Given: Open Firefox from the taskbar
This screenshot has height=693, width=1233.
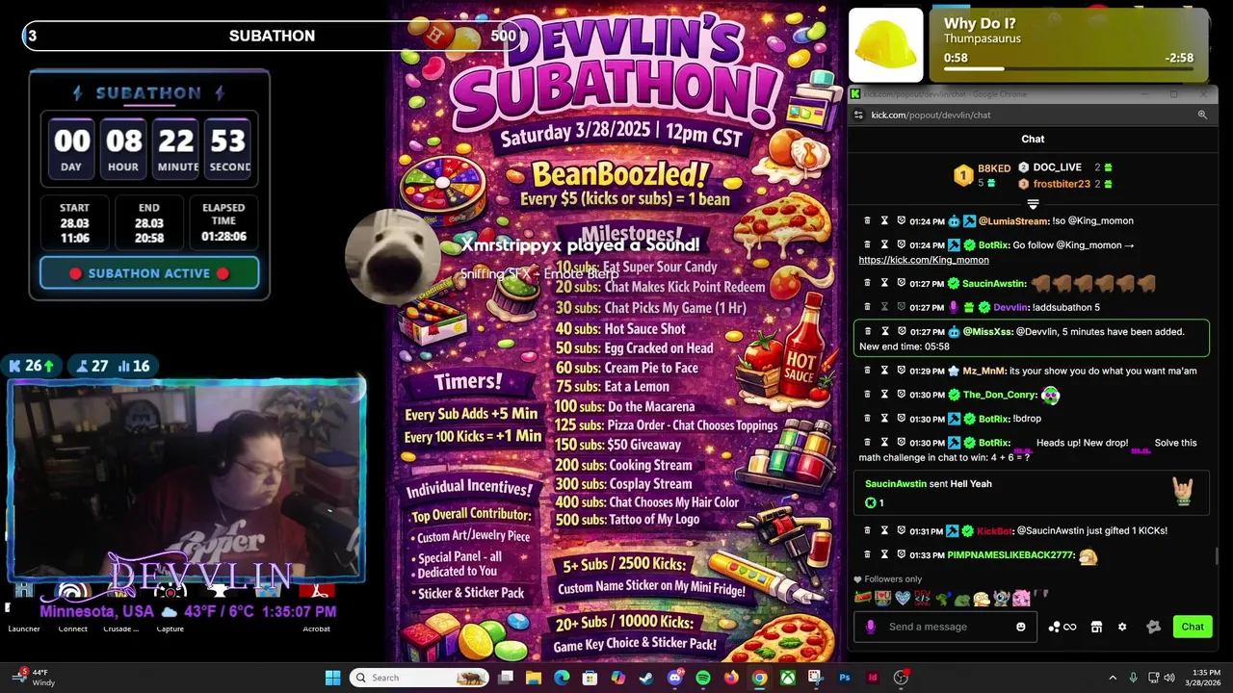Looking at the screenshot, I should pyautogui.click(x=731, y=678).
